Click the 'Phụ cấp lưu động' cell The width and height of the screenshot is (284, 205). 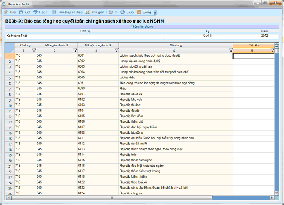176,132
